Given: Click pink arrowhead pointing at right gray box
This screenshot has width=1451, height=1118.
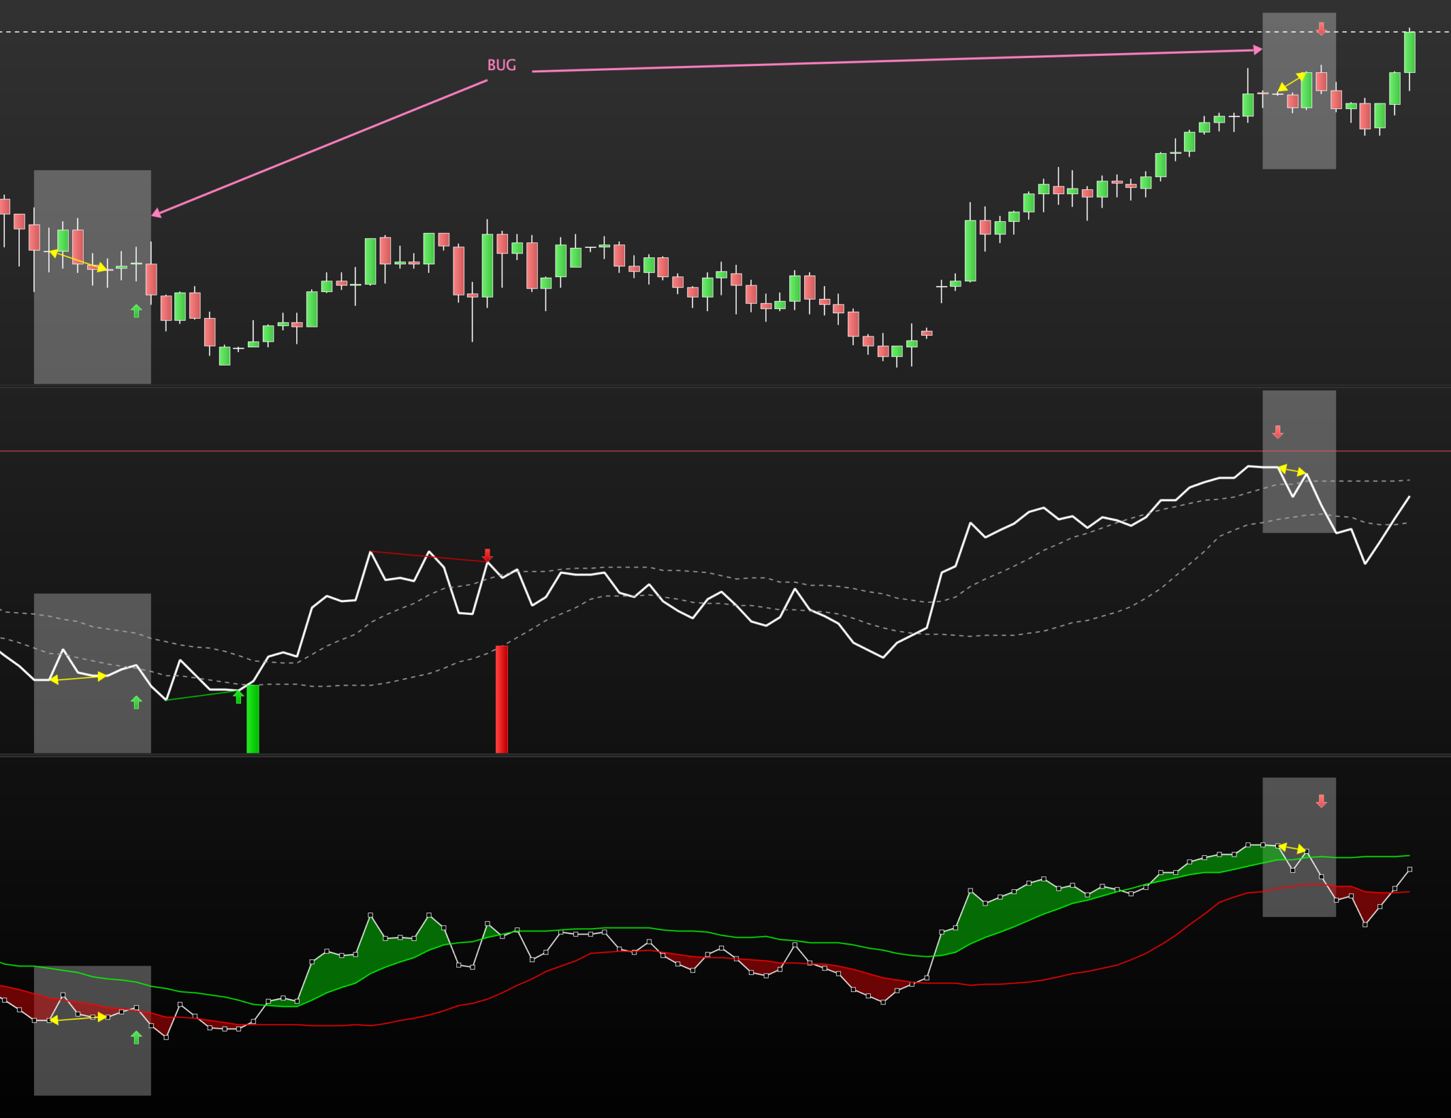Looking at the screenshot, I should 1258,50.
